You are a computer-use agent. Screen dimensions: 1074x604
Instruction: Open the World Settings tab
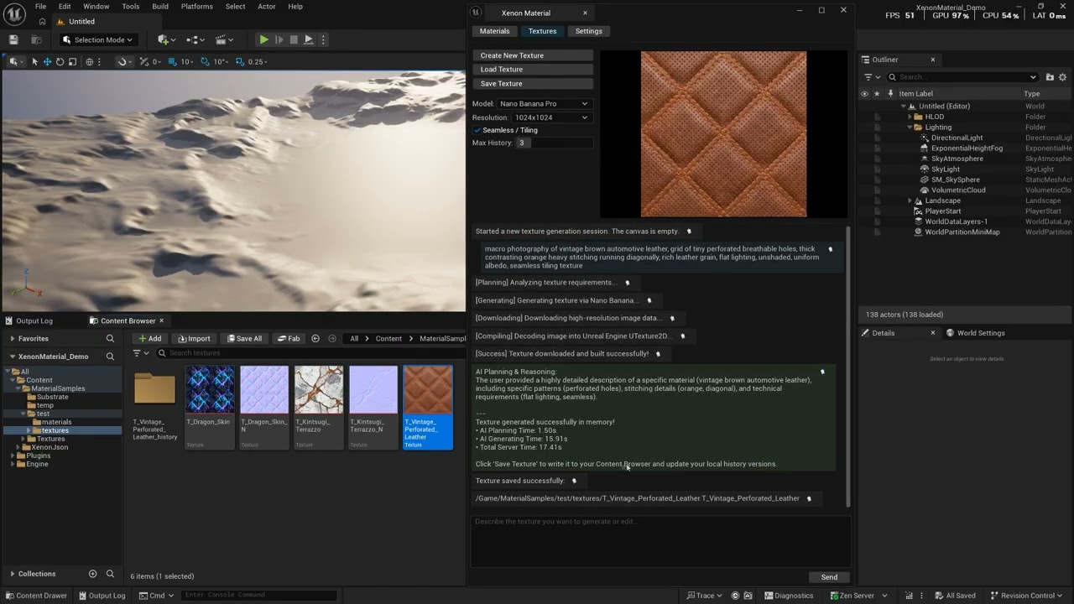[975, 333]
